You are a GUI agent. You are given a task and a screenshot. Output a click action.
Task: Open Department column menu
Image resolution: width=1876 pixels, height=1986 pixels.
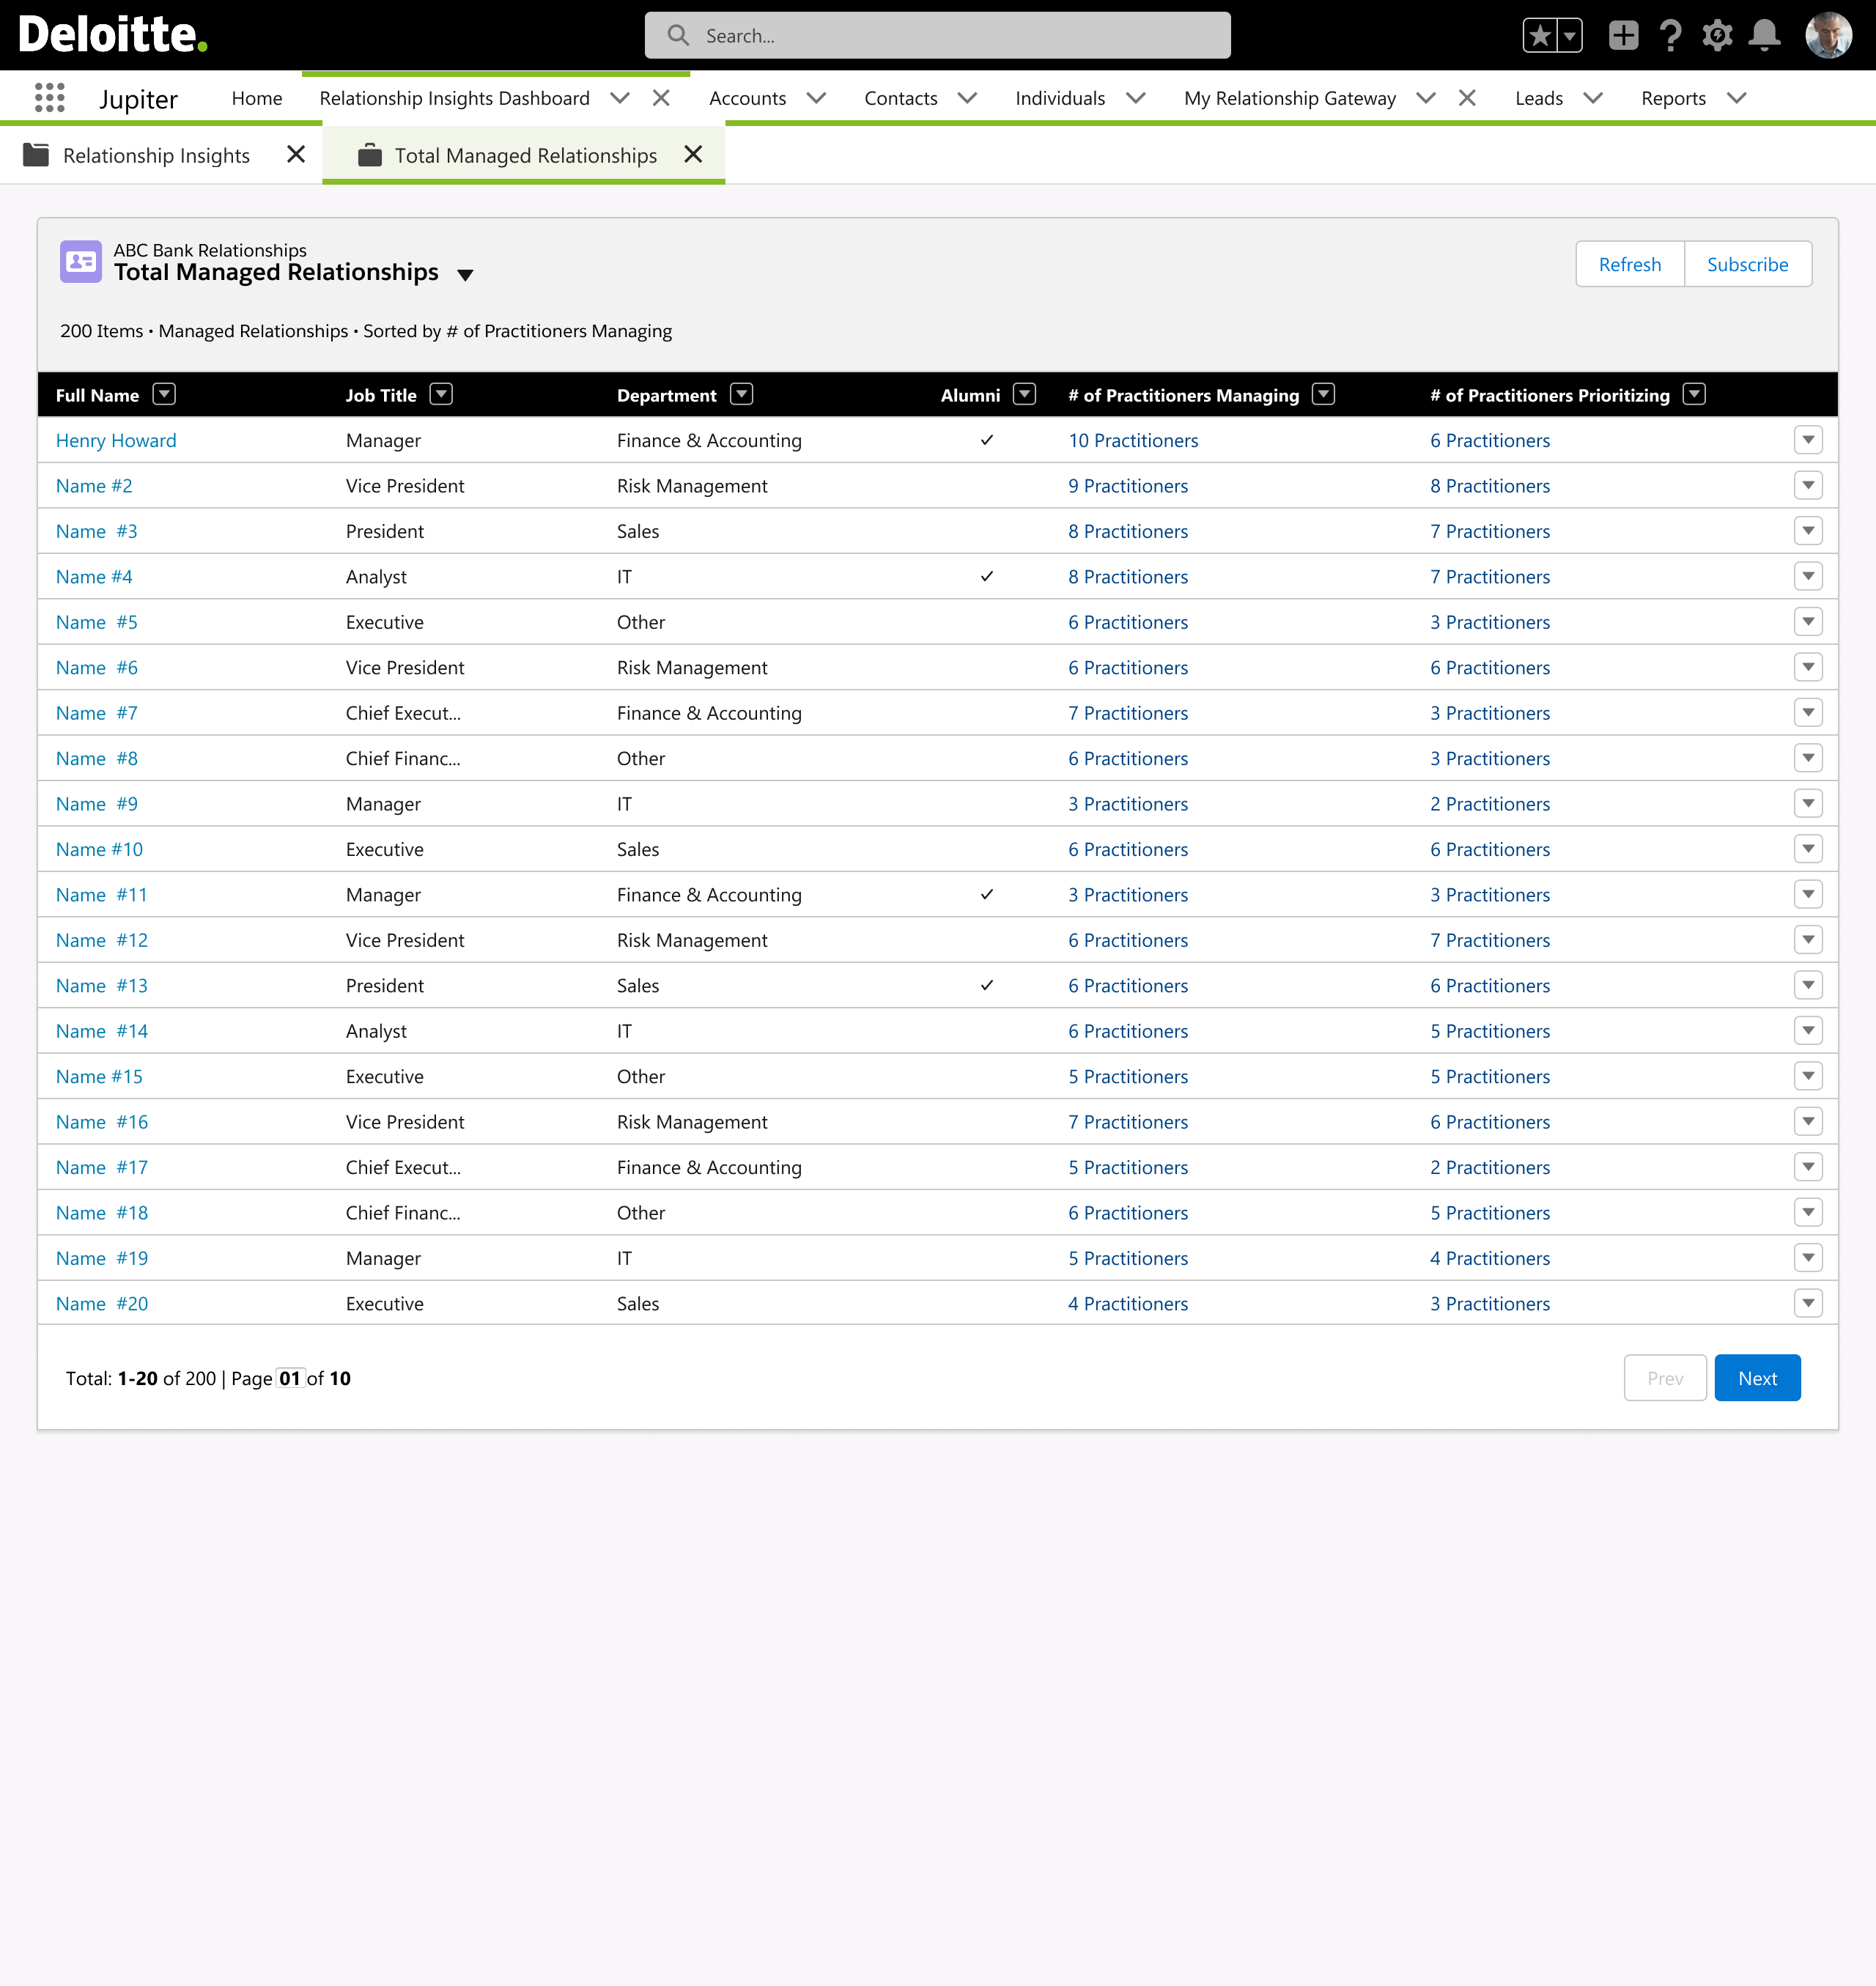[741, 394]
